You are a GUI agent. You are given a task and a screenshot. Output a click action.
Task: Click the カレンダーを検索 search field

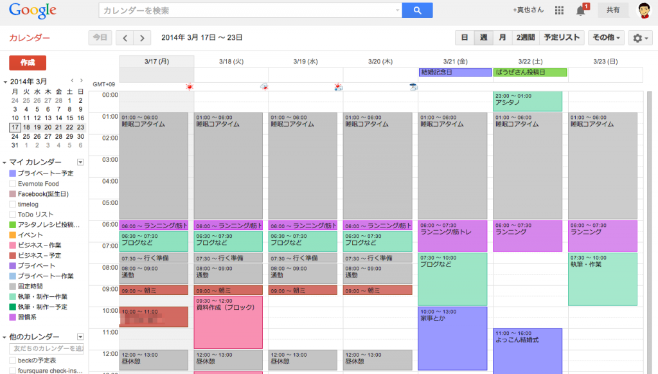tap(247, 10)
